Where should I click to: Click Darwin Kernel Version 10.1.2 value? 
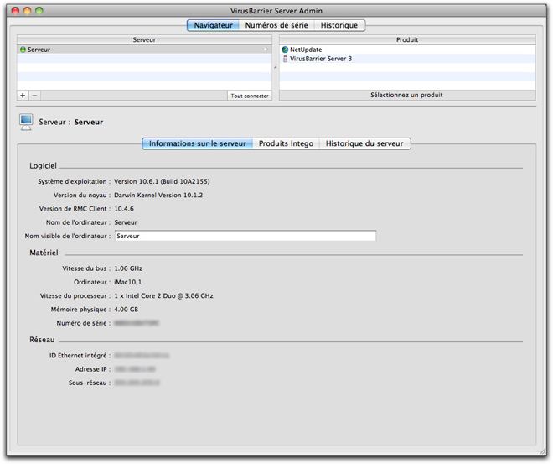point(158,196)
